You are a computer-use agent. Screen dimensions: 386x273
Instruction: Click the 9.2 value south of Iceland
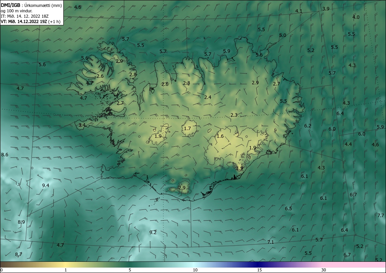pyautogui.click(x=153, y=232)
